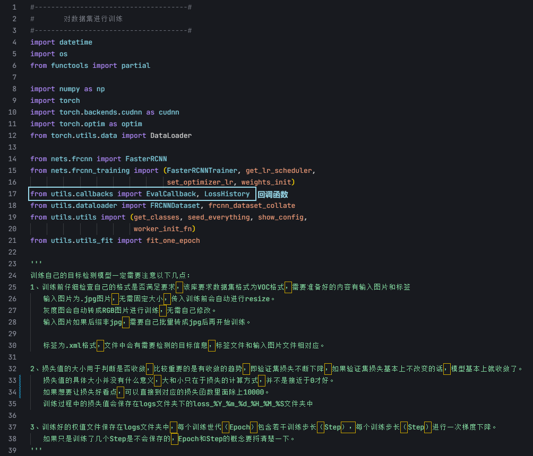Viewport: 533px width, 456px height.
Task: Click line number 17 in the gutter
Action: coord(13,194)
